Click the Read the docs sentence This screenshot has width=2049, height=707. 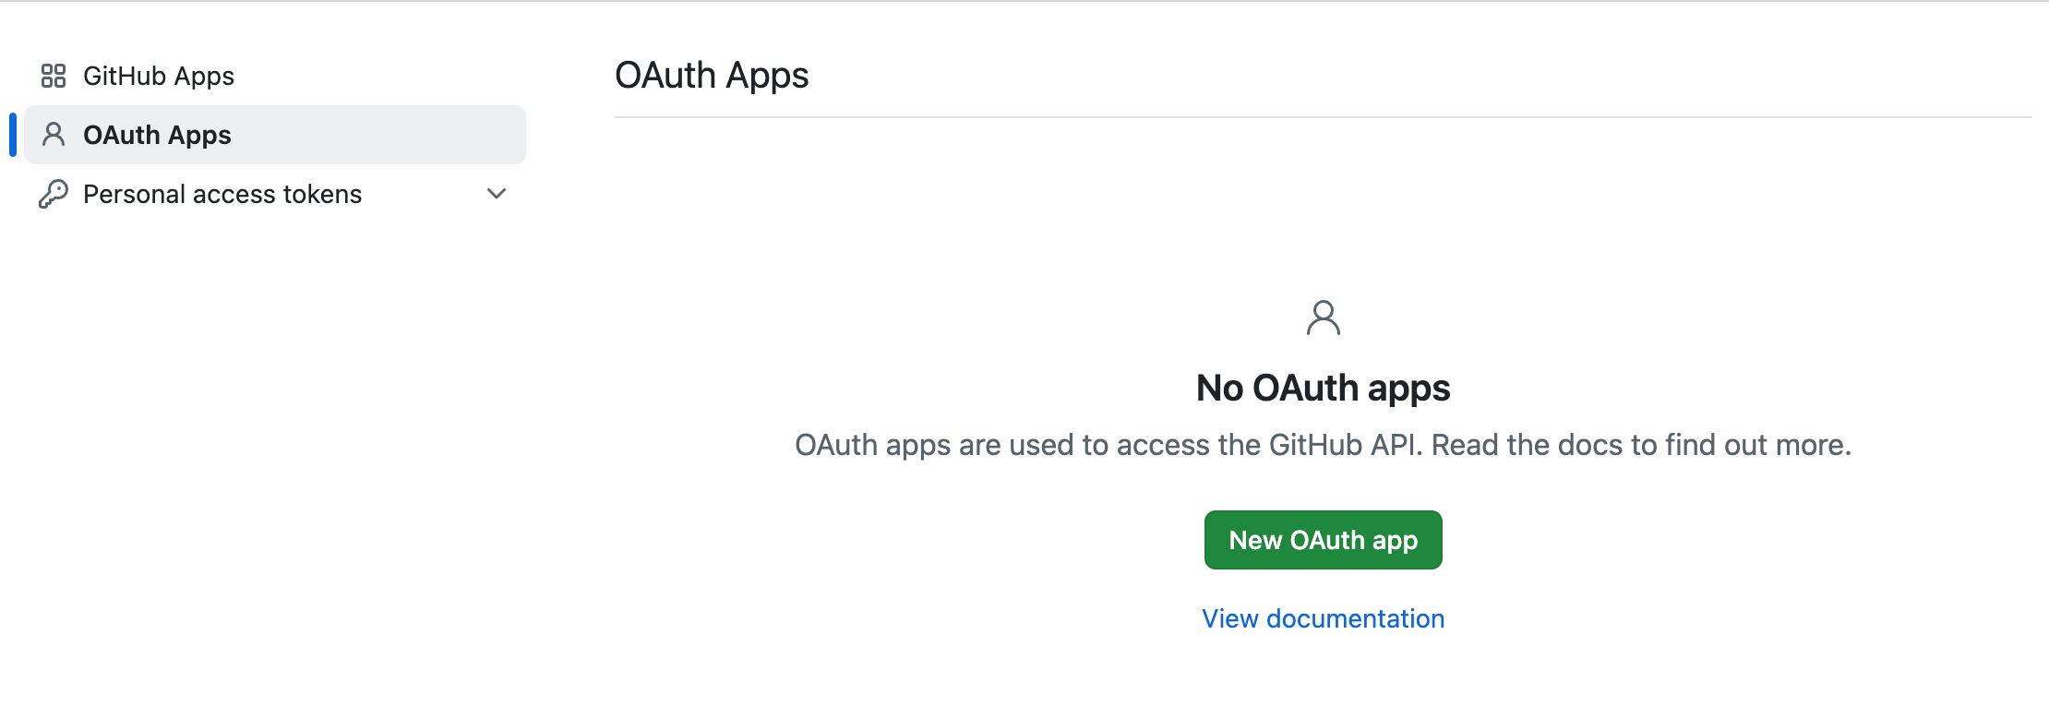coord(1641,445)
